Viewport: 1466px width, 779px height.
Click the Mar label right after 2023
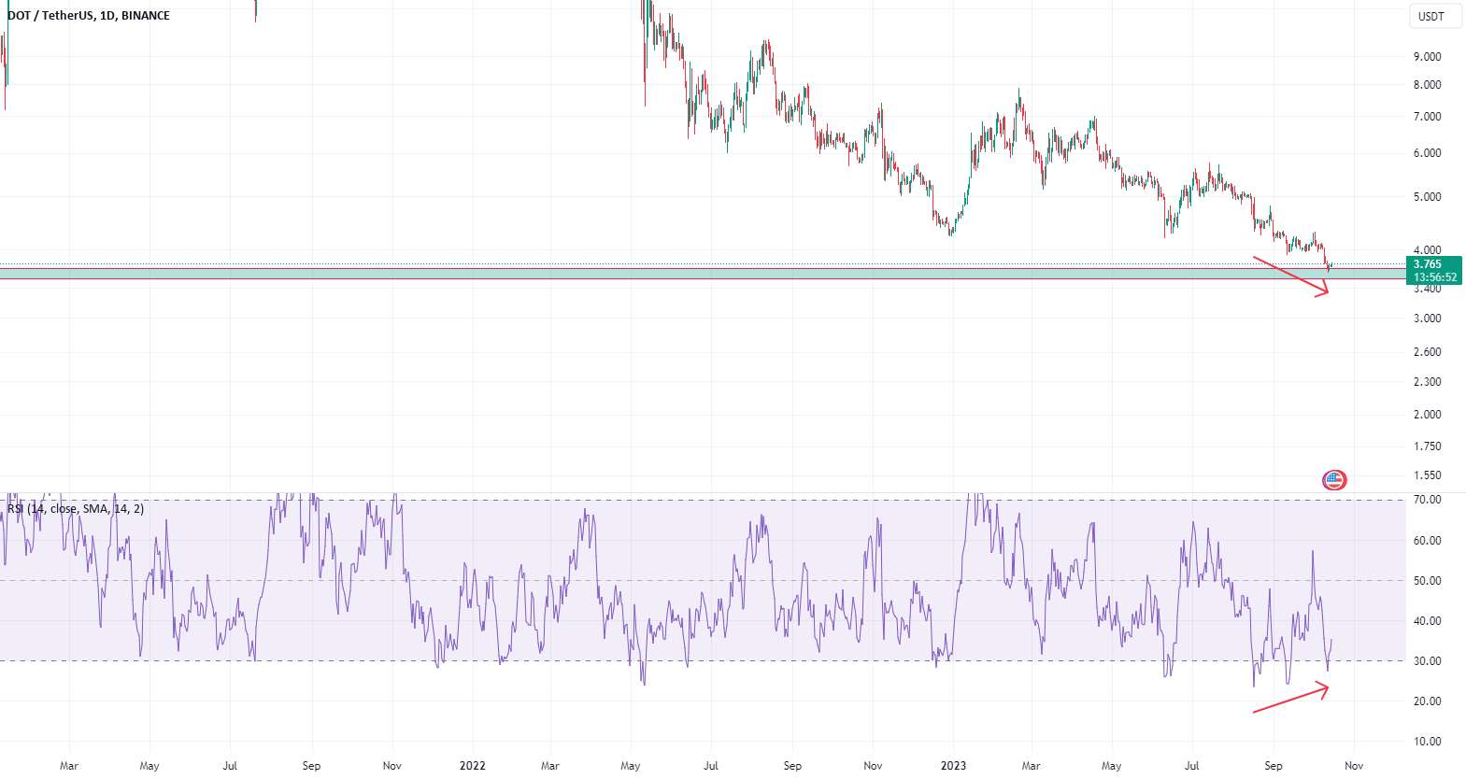(x=1031, y=766)
